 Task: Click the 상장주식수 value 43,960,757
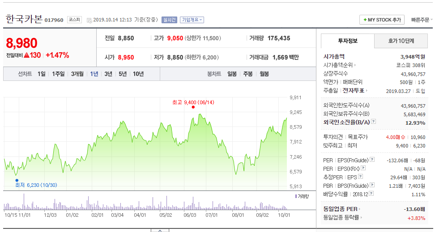[x=413, y=74]
